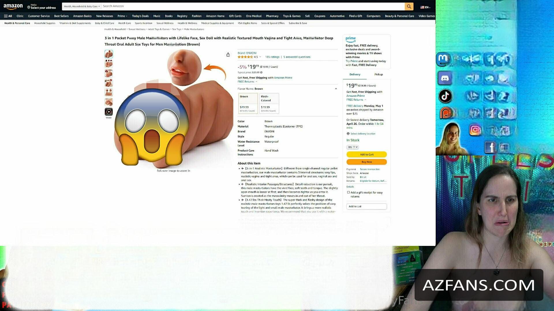554x311 pixels.
Task: Click the Brand: ENVONI link
Action: (x=247, y=53)
